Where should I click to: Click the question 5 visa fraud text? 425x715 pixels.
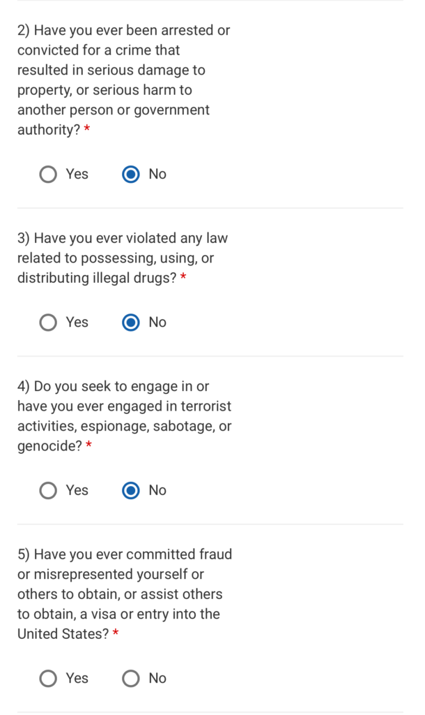(x=122, y=594)
